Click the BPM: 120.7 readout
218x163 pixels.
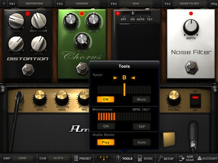pos(141,110)
